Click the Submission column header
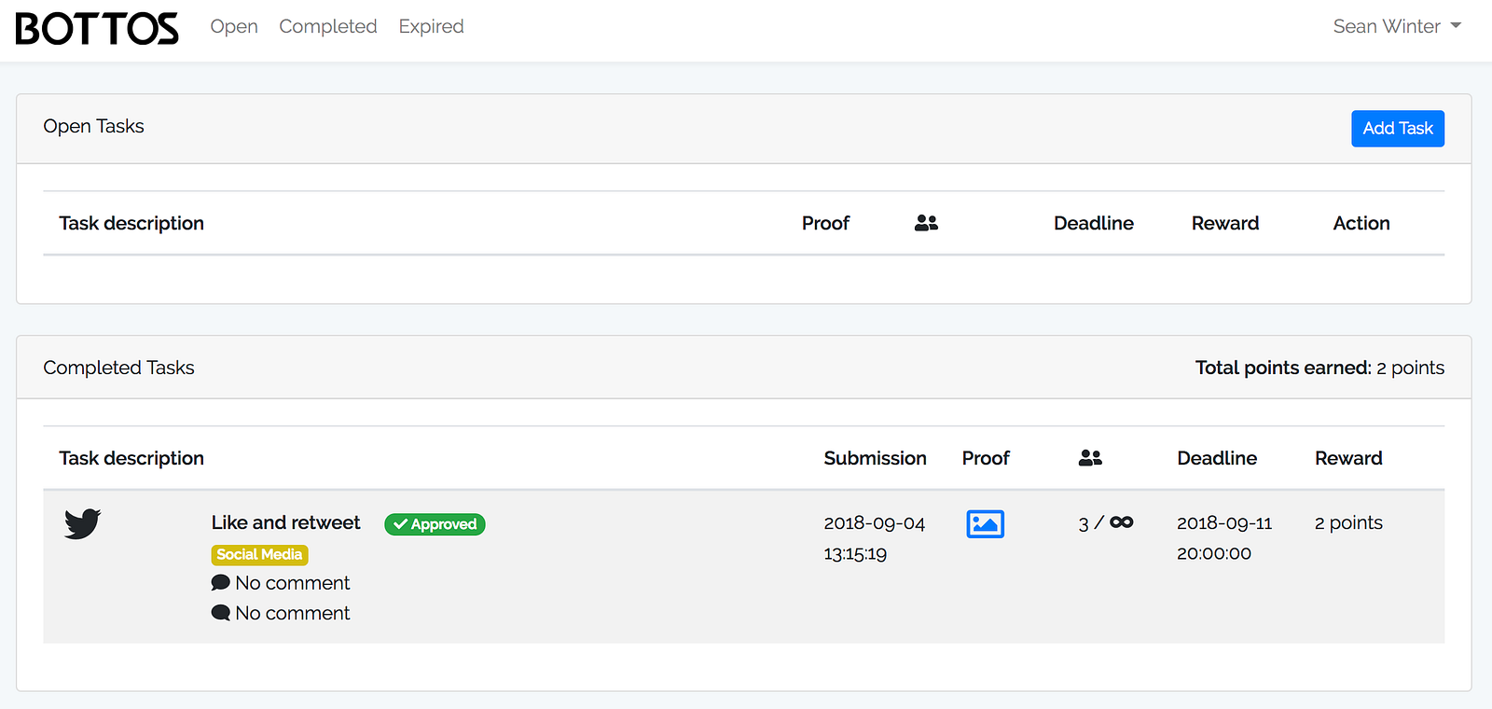The height and width of the screenshot is (709, 1492). tap(875, 458)
